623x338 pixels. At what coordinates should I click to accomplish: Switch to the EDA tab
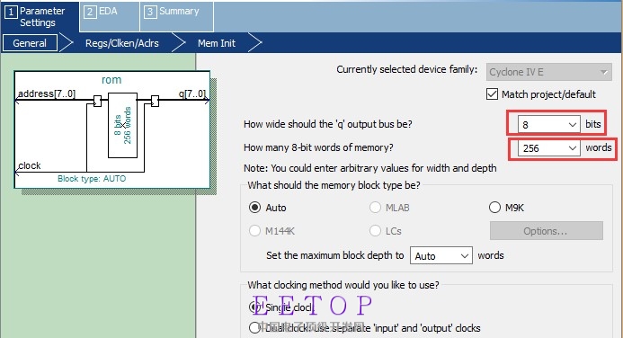click(110, 16)
